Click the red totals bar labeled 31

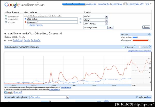tap(140, 41)
